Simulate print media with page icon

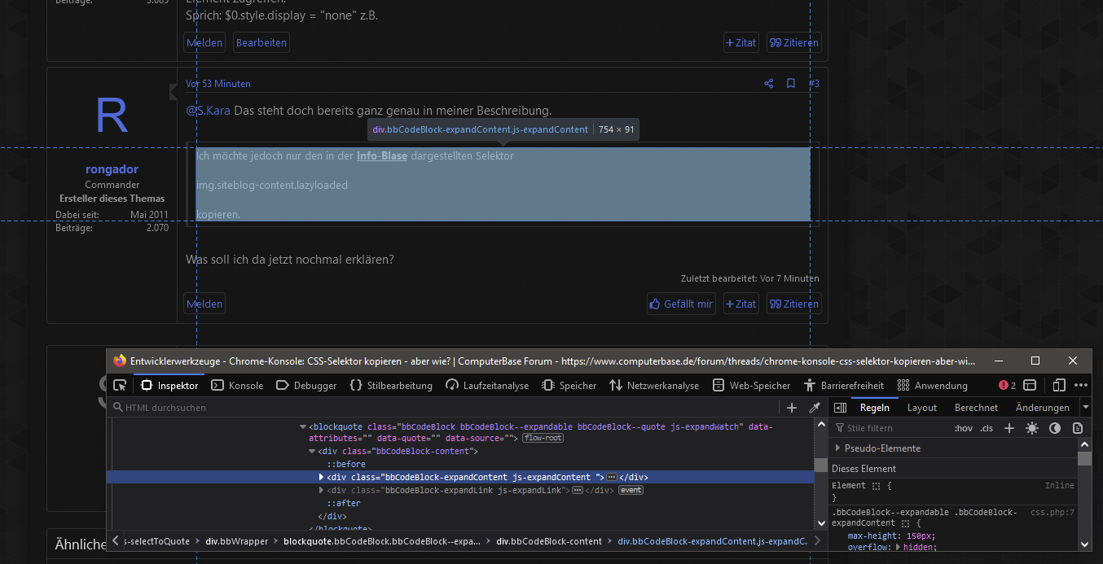[1078, 428]
